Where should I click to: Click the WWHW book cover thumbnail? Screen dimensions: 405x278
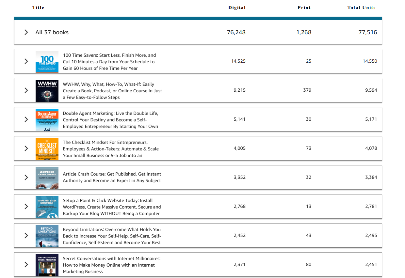[x=47, y=91]
